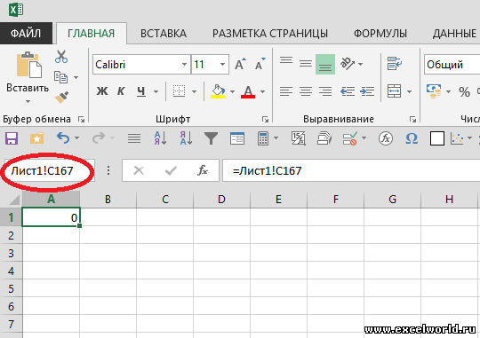This screenshot has width=480, height=338.
Task: Expand merge cells dropdown arrow
Action: 409,91
